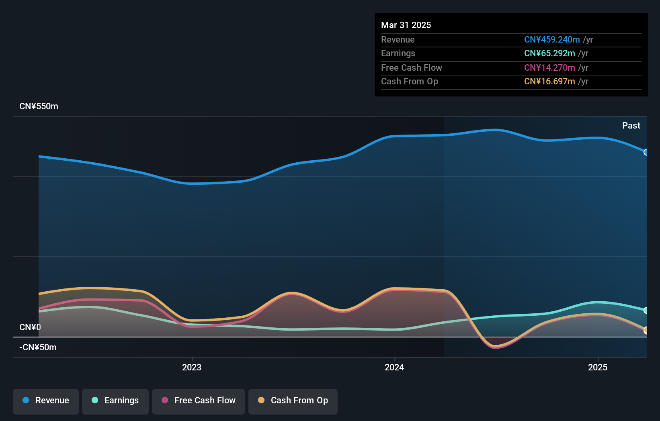The width and height of the screenshot is (660, 421).
Task: Click the Free Cash Flow label in tooltip
Action: pyautogui.click(x=412, y=68)
